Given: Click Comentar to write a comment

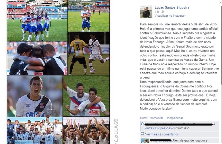Looking at the screenshot, I should point(156,118).
